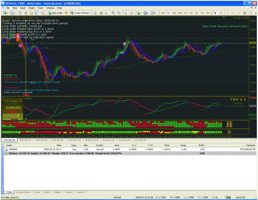Toggle the Terminal panel icon
258x200 pixels.
37,13
